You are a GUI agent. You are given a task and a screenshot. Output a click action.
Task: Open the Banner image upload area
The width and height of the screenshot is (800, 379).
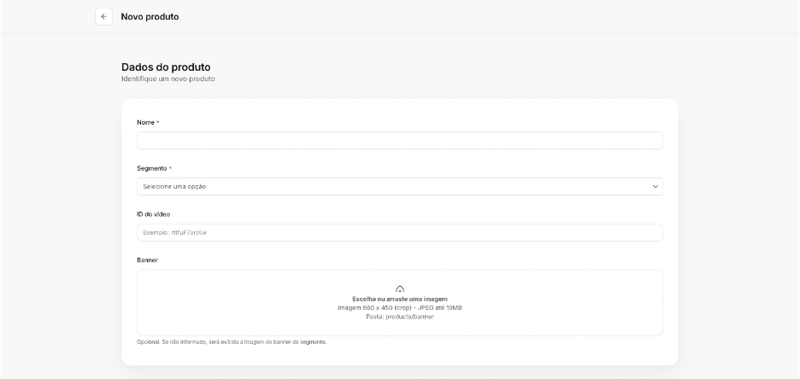click(399, 302)
